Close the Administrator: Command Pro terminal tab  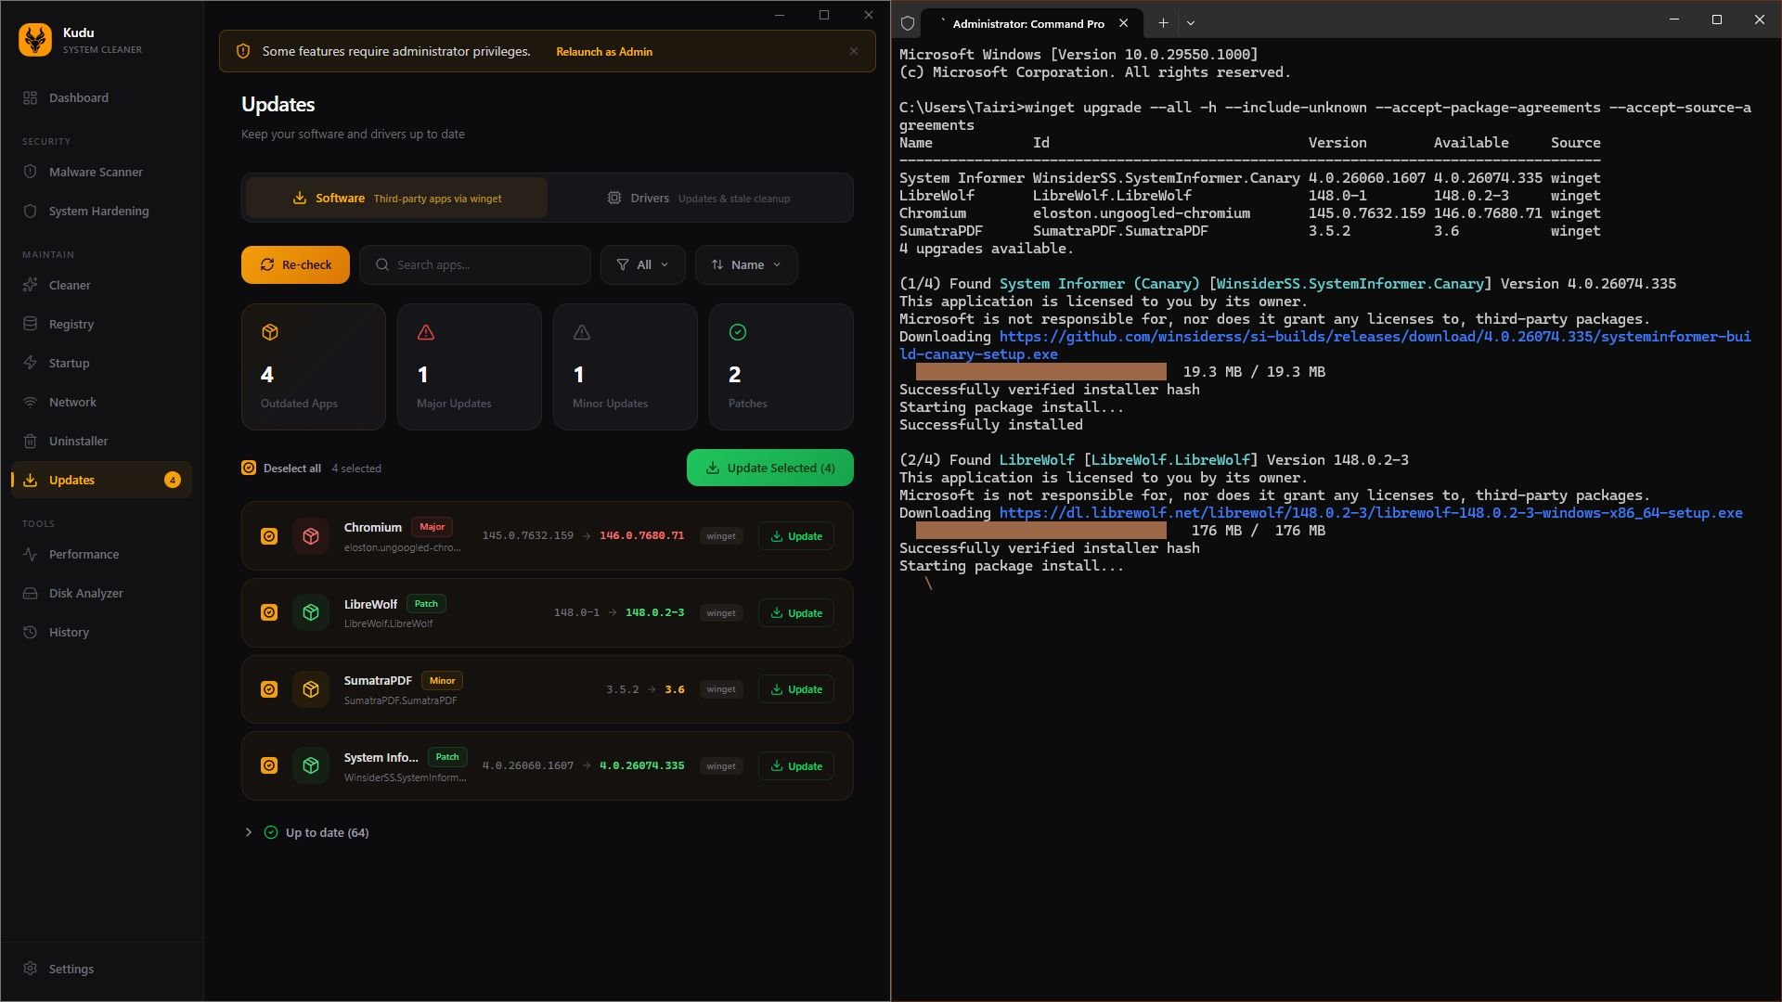coord(1124,23)
